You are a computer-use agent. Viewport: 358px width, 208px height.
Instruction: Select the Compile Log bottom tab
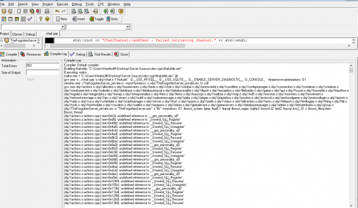[56, 54]
